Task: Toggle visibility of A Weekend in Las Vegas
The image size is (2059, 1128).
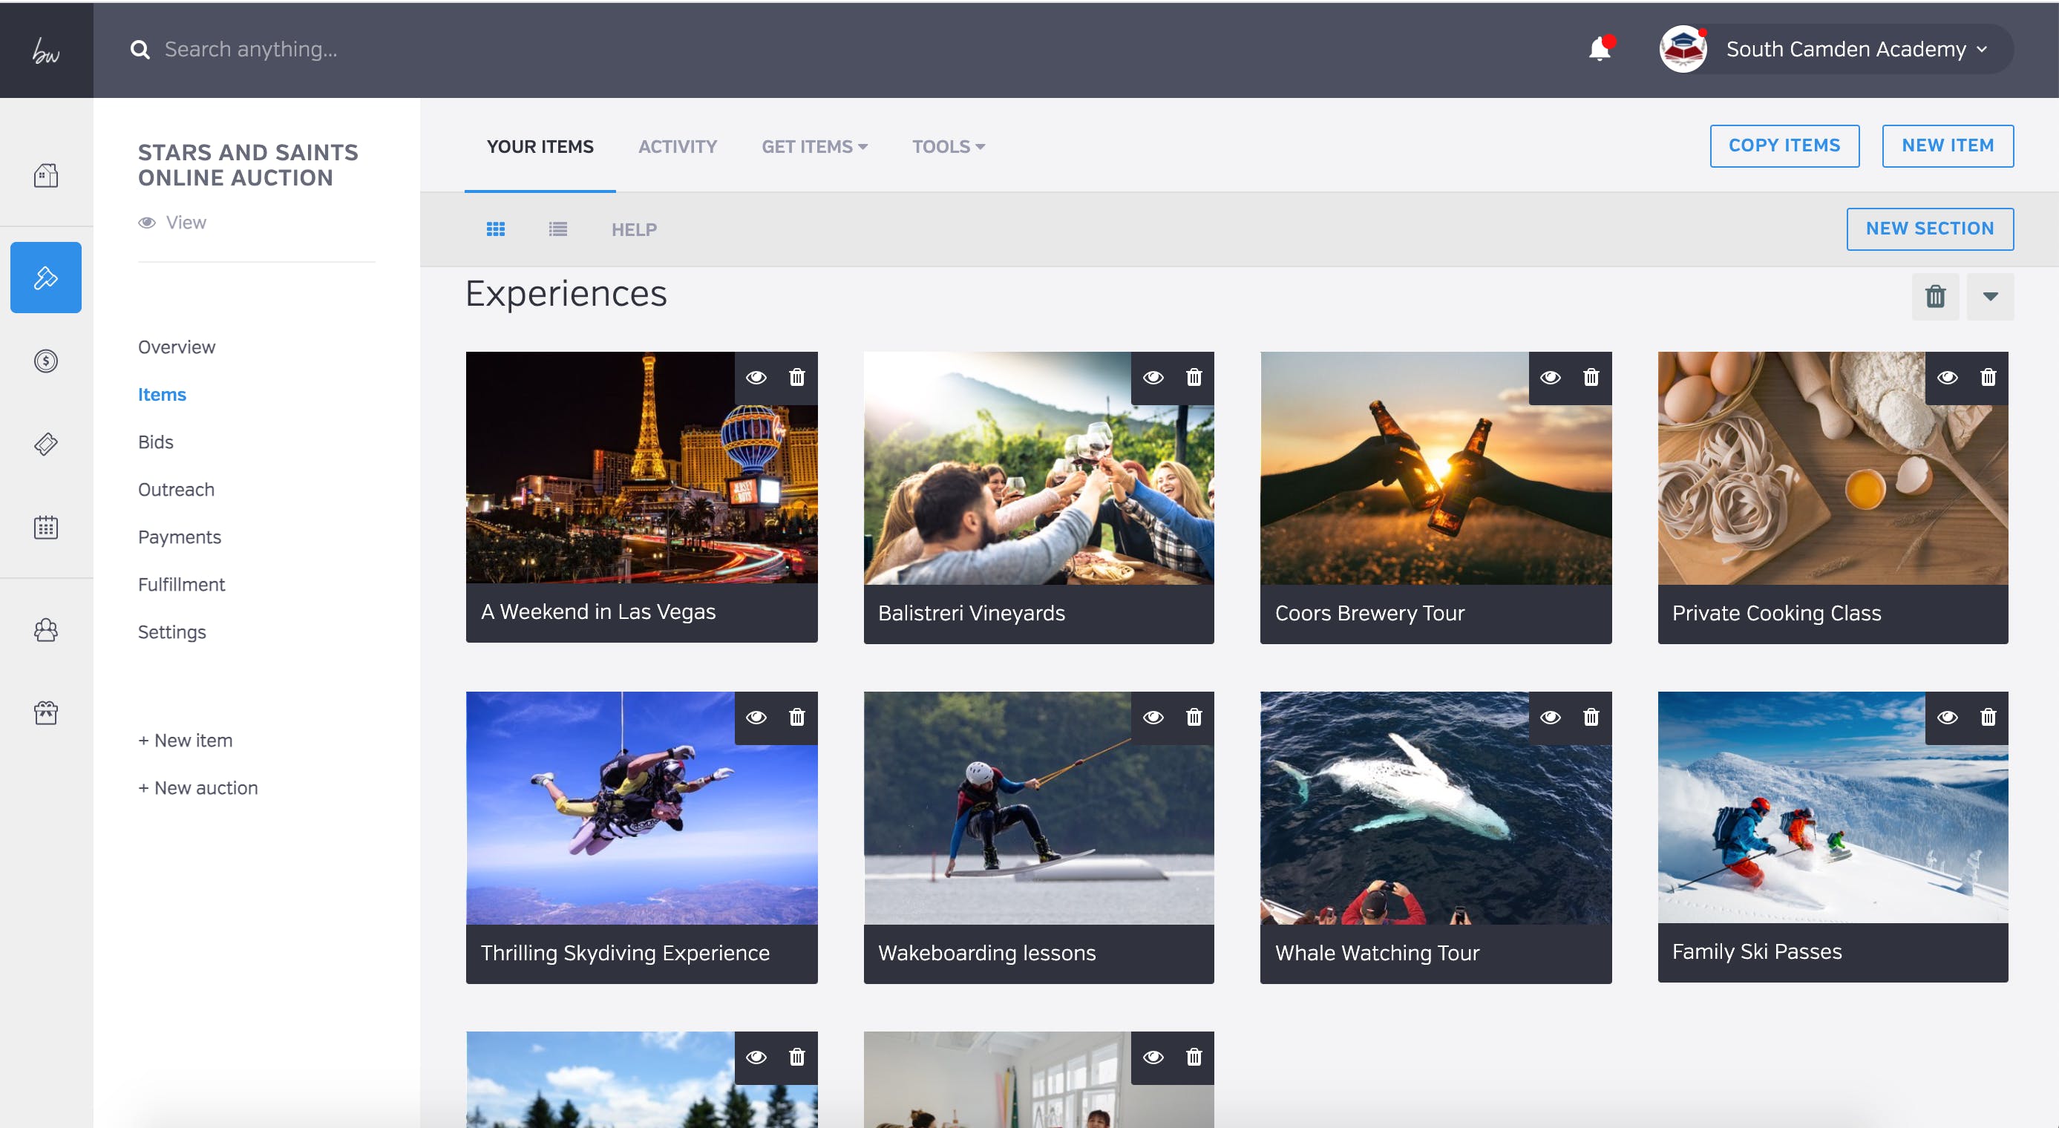Action: (756, 377)
